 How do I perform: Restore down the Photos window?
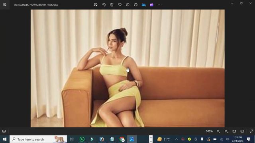pos(241,3)
